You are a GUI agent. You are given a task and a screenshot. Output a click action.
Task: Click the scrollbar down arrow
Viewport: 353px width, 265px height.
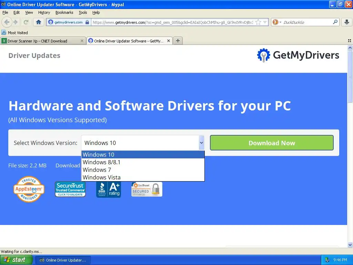(350, 245)
